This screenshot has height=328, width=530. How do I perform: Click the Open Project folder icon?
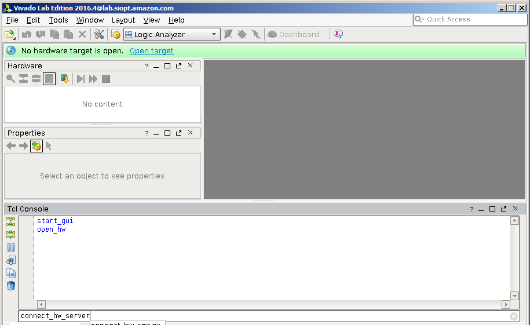pyautogui.click(x=10, y=34)
